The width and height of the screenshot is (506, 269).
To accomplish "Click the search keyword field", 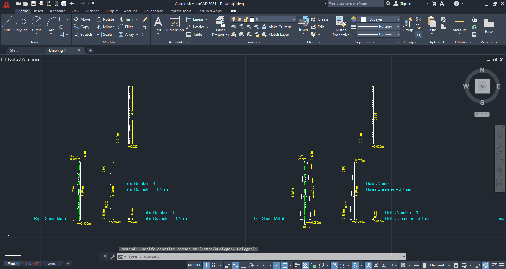I will (355, 3).
